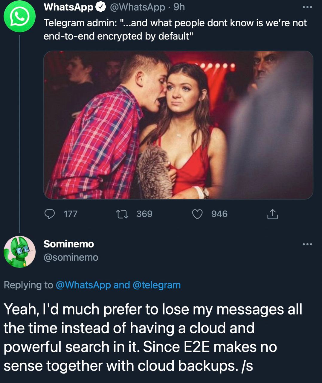
Task: Like the WhatsApp tweet with the heart icon
Action: point(197,214)
